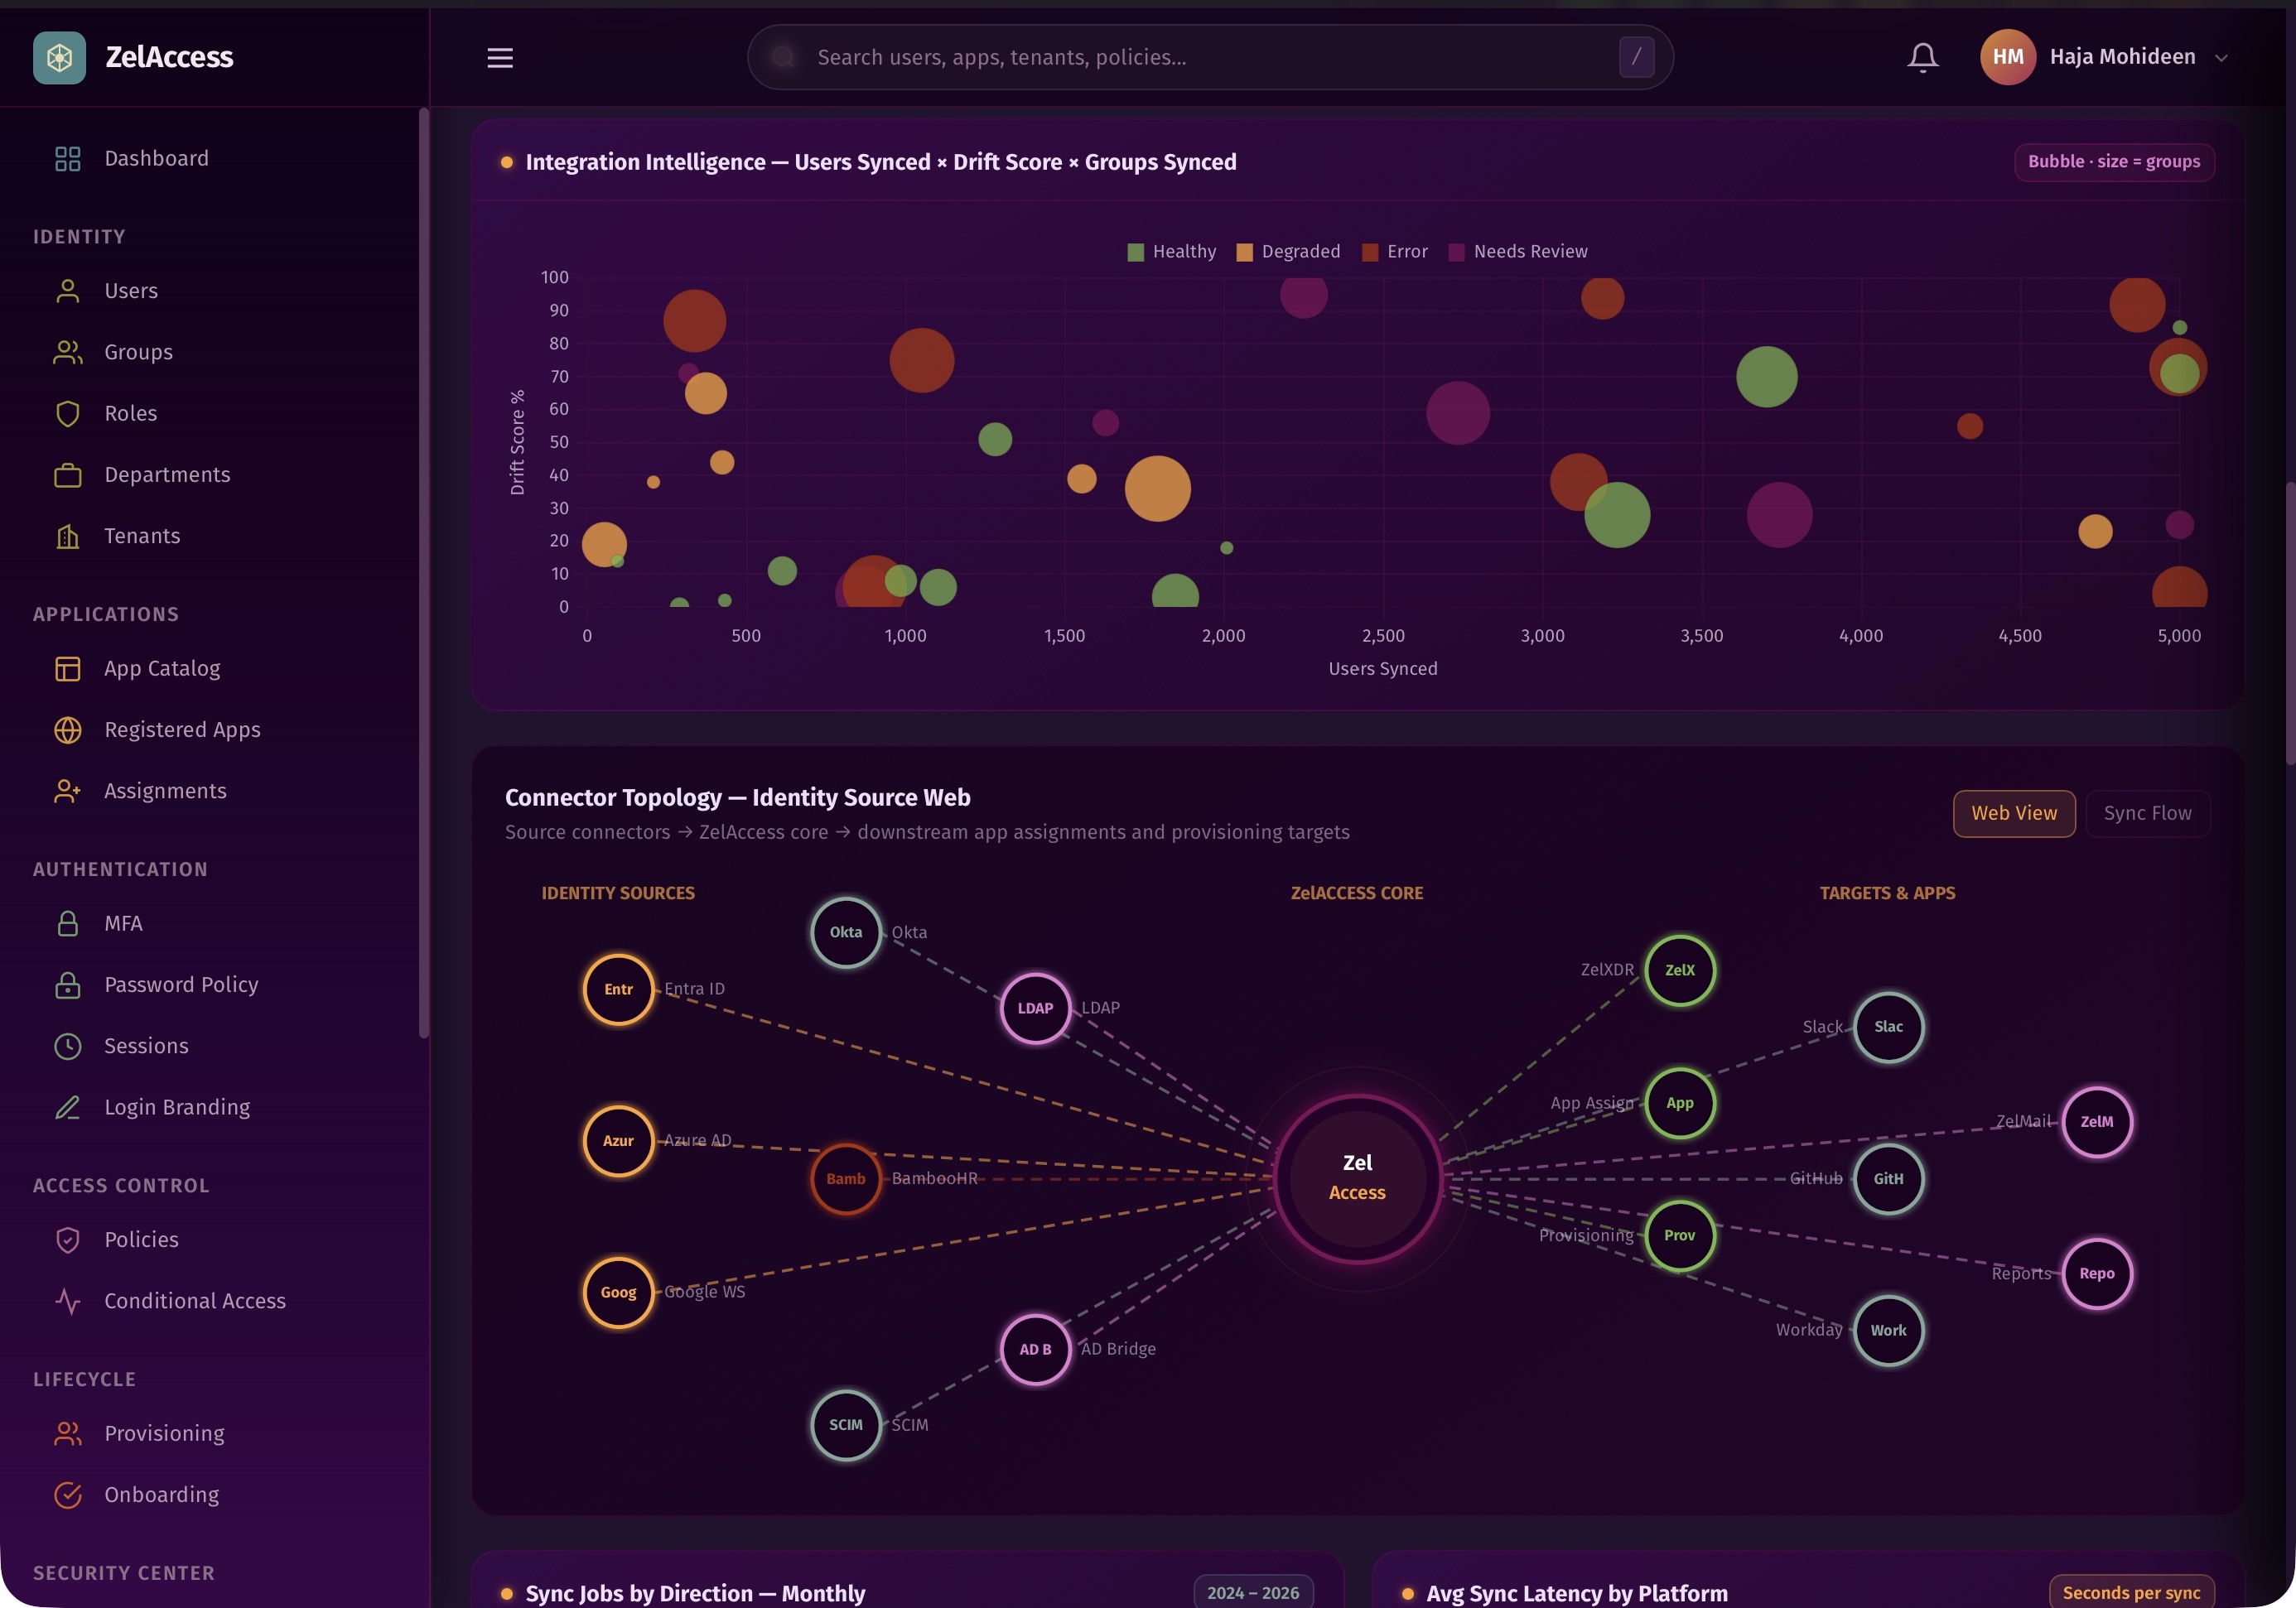Viewport: 2296px width, 1608px height.
Task: Open Login Branding via pencil icon
Action: [x=67, y=1107]
